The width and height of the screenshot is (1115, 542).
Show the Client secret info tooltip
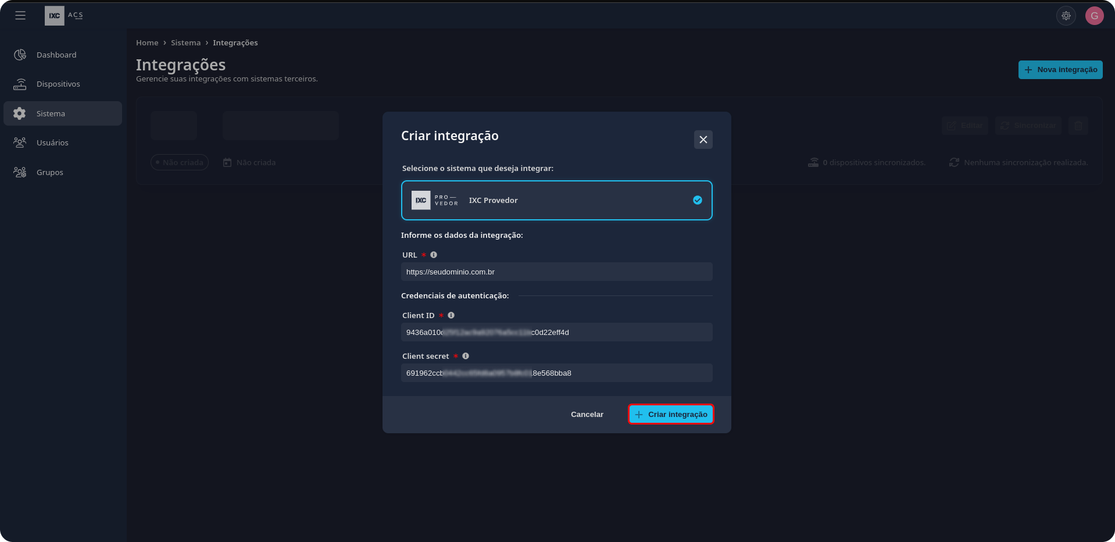[466, 356]
